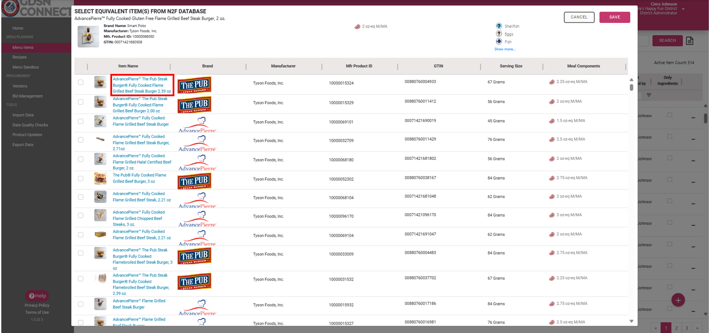This screenshot has width=709, height=333.
Task: Open Flame Grilled Beef Steak Burger 2.71oz link
Action: pyautogui.click(x=141, y=143)
